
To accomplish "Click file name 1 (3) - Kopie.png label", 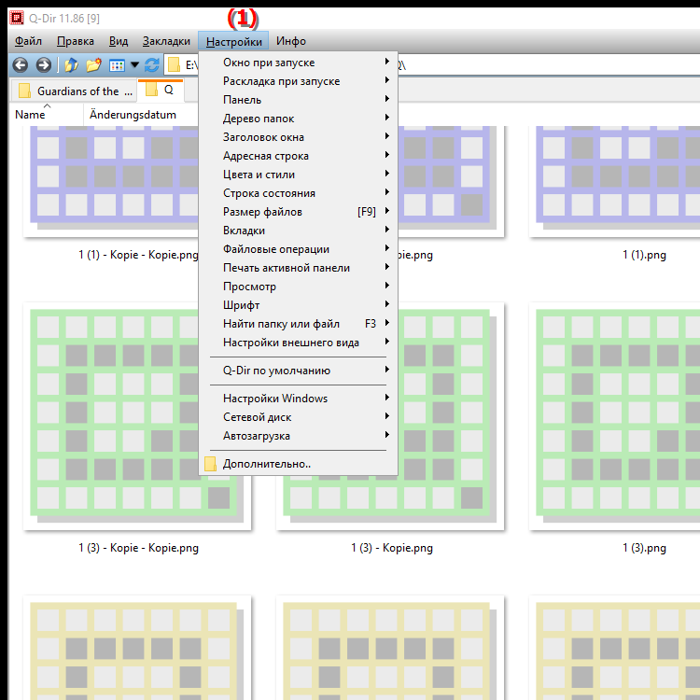I will point(391,548).
